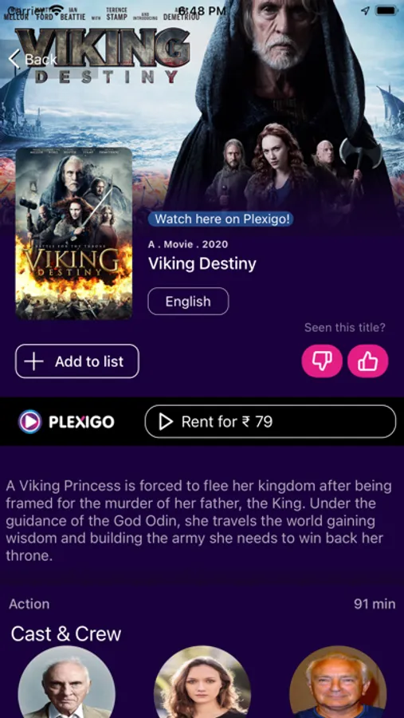Click the Plexigo play logo icon
The width and height of the screenshot is (404, 718).
coord(29,421)
